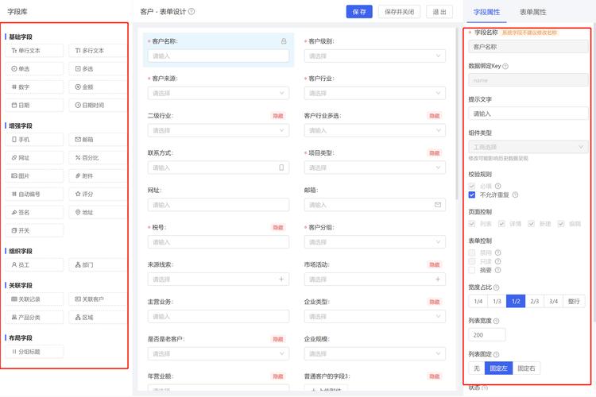This screenshot has height=397, width=596.
Task: Select the 手机 enhanced field
Action: coord(34,140)
